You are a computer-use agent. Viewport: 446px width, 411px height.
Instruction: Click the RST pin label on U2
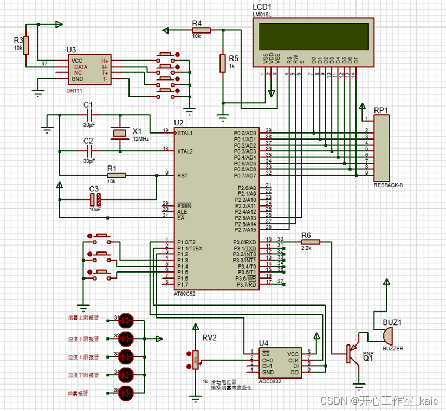(182, 176)
